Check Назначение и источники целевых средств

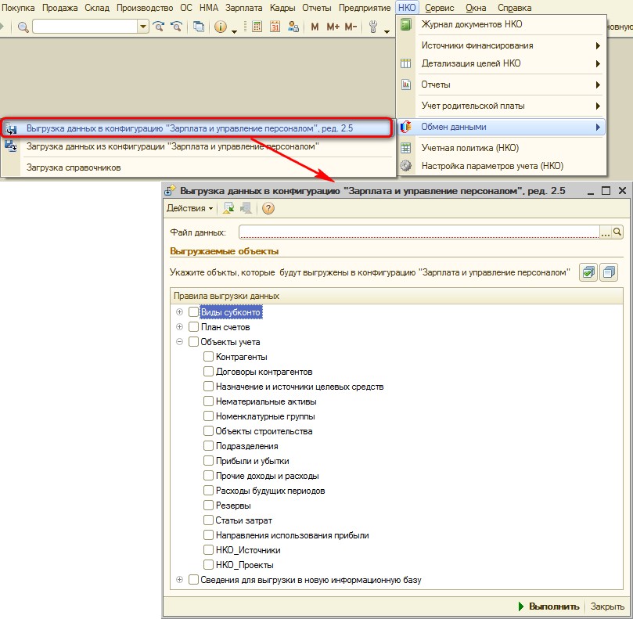[208, 387]
